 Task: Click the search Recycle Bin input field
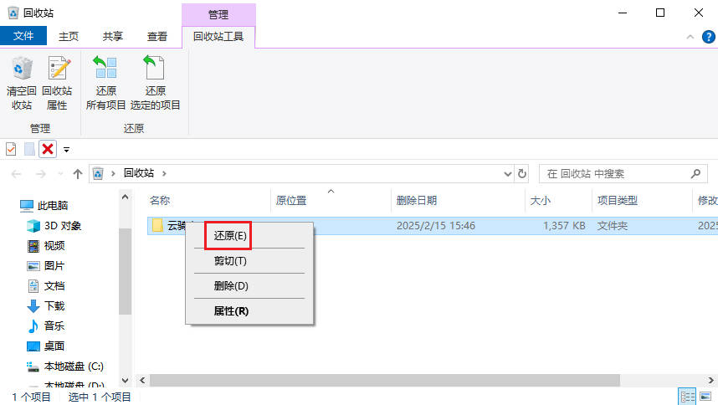click(615, 174)
